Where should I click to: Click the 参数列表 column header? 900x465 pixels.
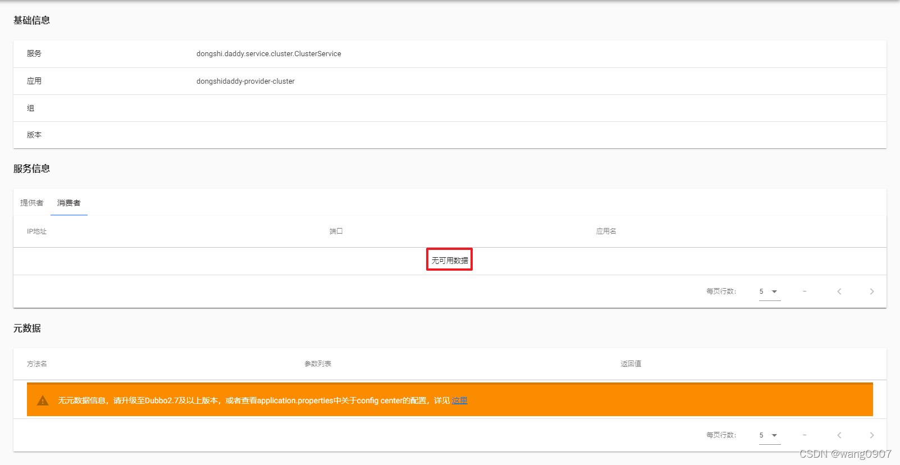[318, 364]
